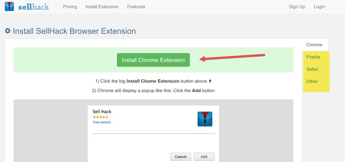Viewport: 345px width, 162px height.
Task: Click the sellhack wordmark text
Action: click(33, 7)
